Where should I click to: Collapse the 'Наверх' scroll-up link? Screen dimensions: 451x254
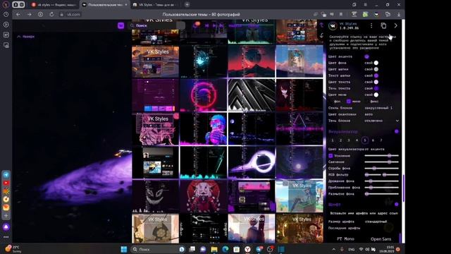(x=26, y=37)
